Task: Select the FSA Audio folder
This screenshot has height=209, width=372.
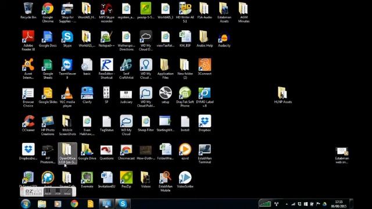Action: (205, 10)
